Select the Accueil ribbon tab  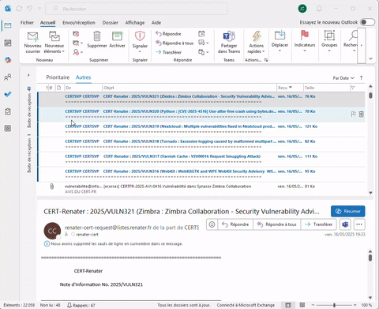[47, 23]
